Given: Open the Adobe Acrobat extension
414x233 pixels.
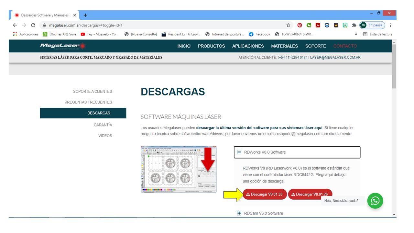Looking at the screenshot, I should 318,25.
